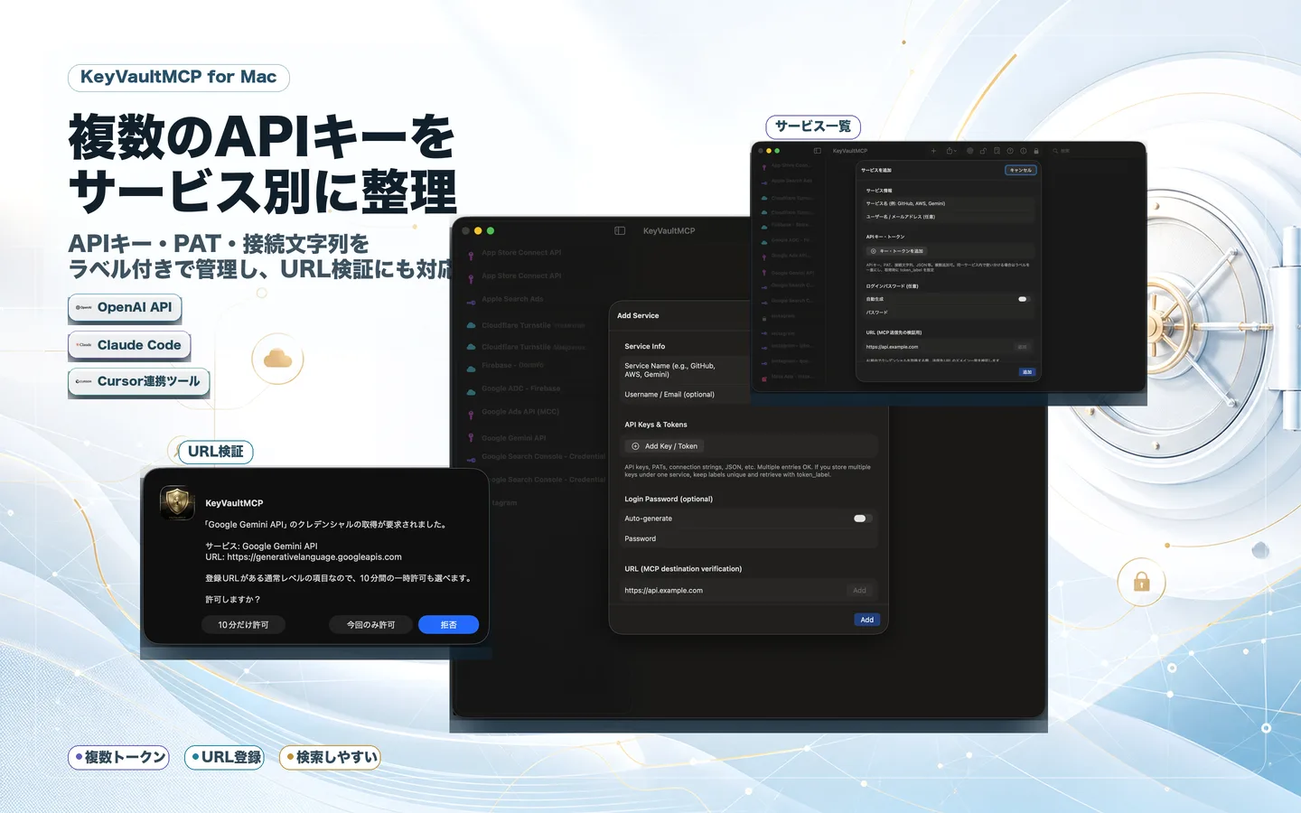
Task: Click the blue Add button in Add Service
Action: [866, 620]
